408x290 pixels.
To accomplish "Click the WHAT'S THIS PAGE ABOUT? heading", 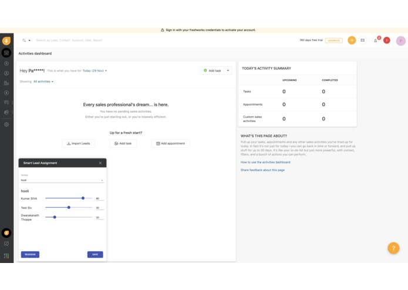I will click(x=264, y=136).
